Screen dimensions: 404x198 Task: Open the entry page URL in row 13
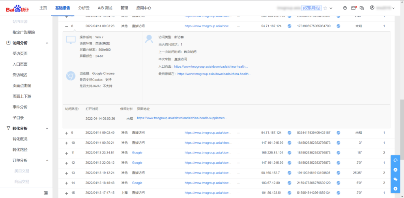[x=208, y=173]
